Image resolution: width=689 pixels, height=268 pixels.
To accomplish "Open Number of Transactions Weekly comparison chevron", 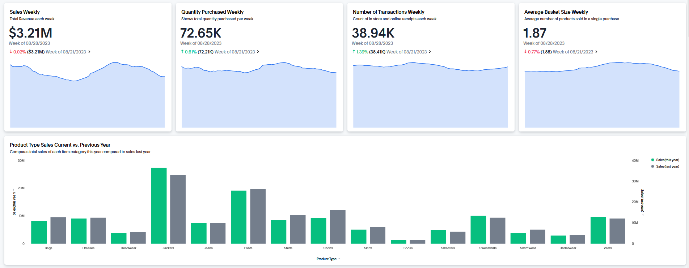I will tap(430, 52).
